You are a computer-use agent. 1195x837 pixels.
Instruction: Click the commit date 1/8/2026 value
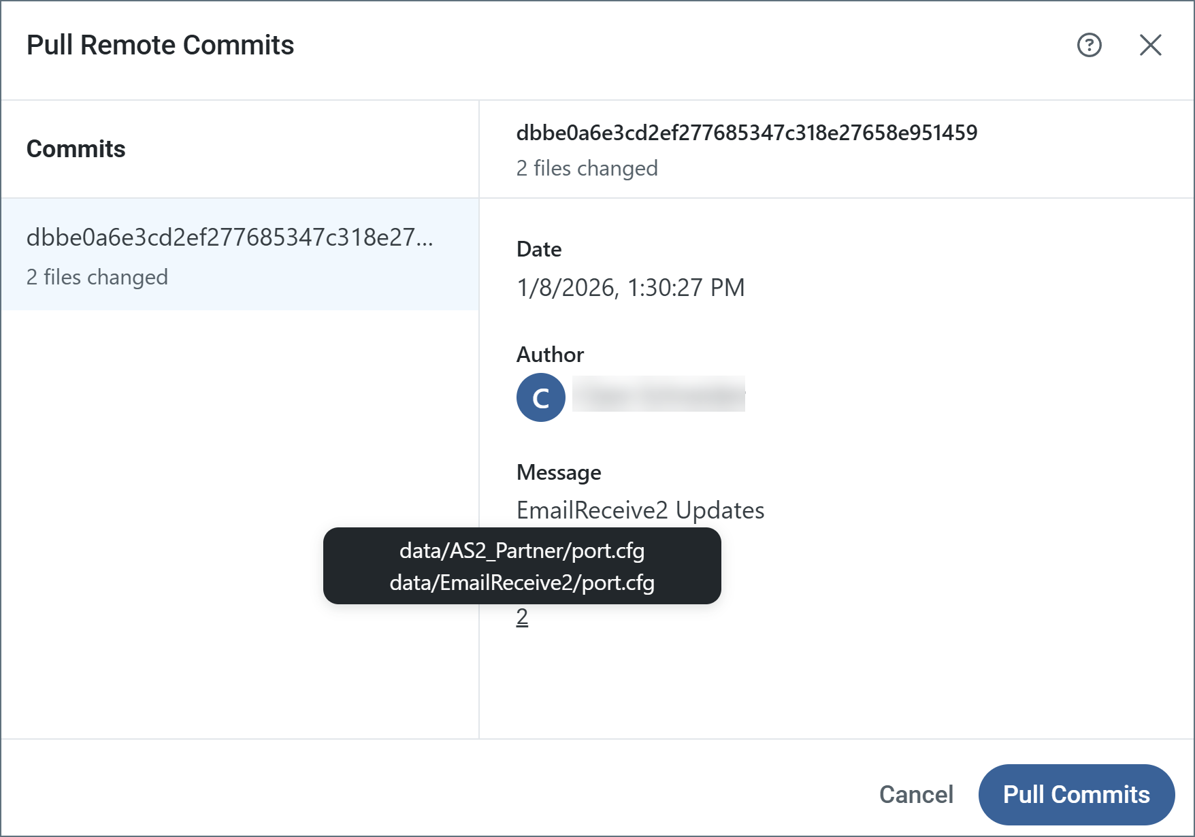(x=630, y=288)
